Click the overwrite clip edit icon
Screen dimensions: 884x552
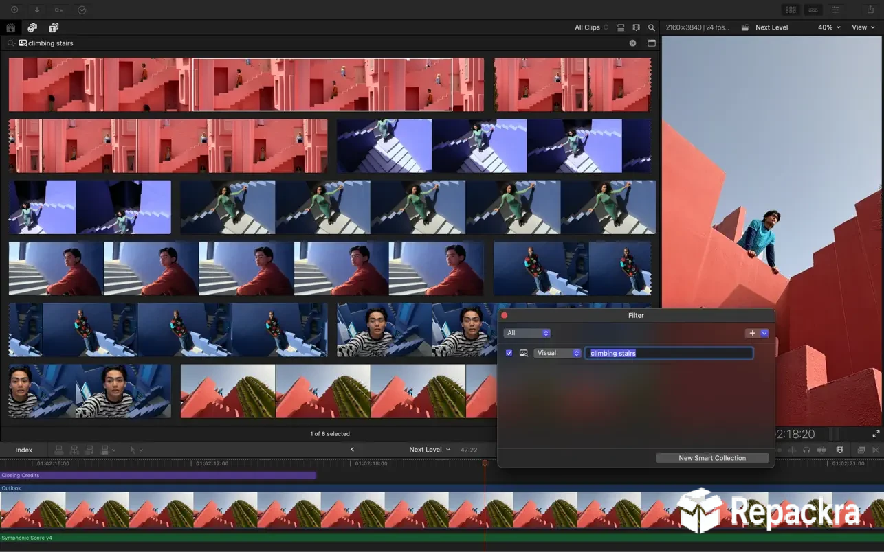click(105, 450)
